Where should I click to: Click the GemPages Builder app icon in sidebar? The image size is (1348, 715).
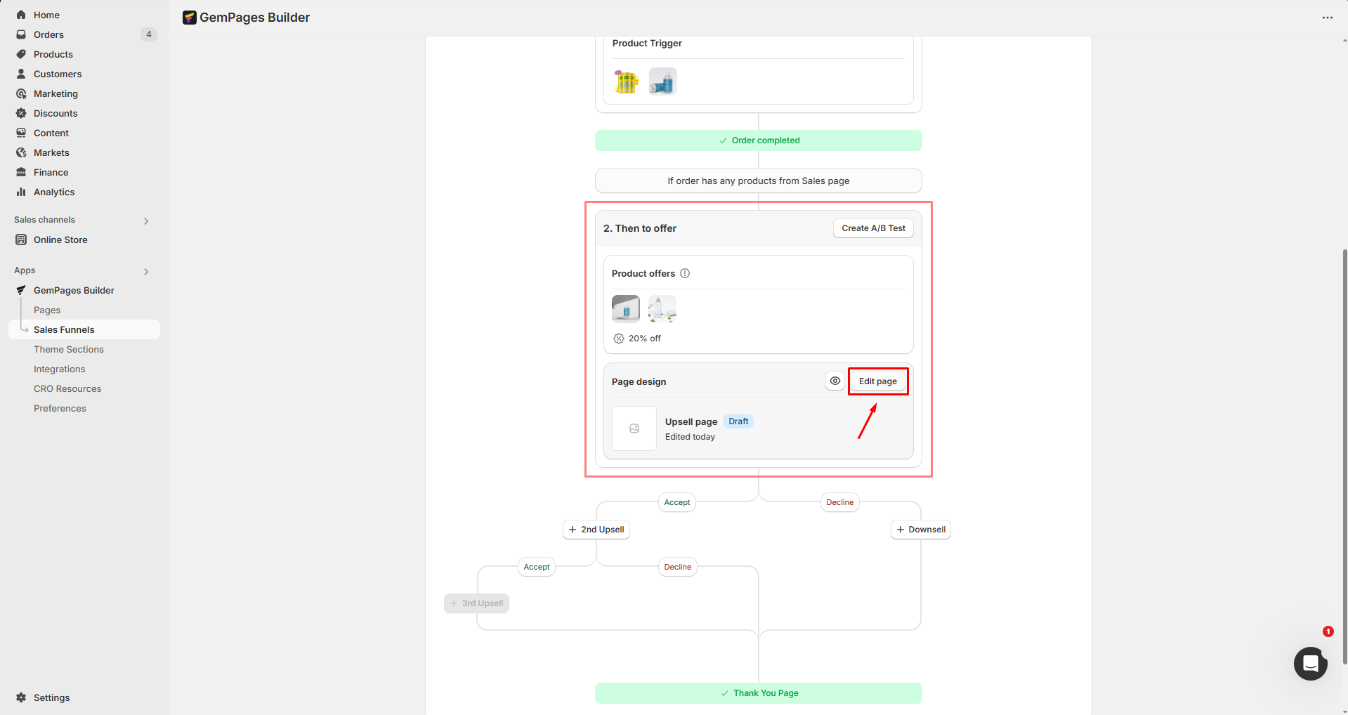[21, 290]
